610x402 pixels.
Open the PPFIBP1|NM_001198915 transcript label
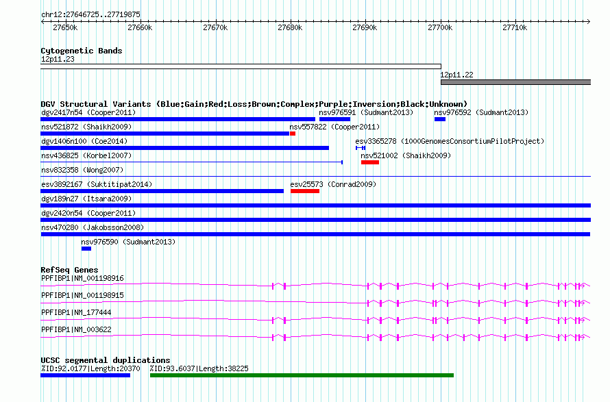pyautogui.click(x=82, y=296)
